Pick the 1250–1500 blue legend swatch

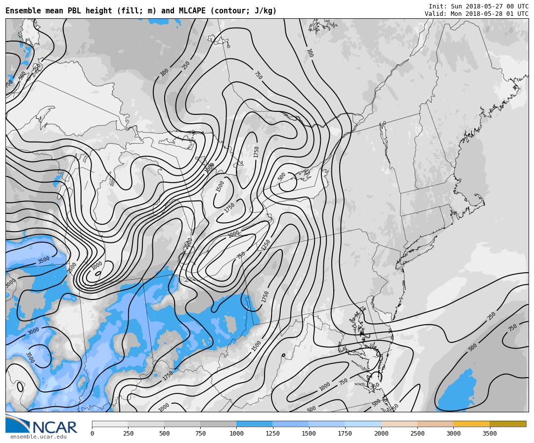291,424
